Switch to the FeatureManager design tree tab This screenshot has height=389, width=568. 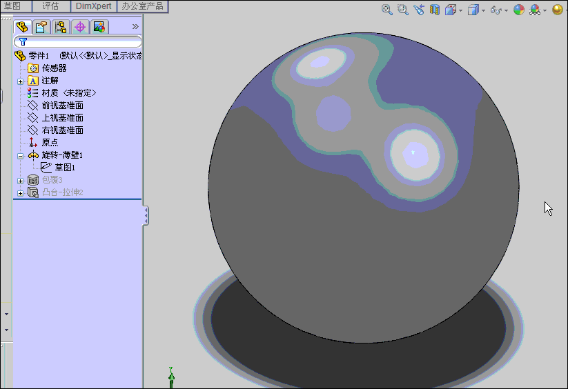(x=22, y=27)
